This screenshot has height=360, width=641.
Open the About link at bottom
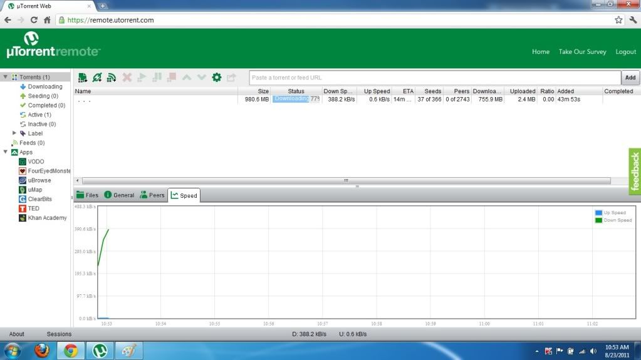point(17,334)
